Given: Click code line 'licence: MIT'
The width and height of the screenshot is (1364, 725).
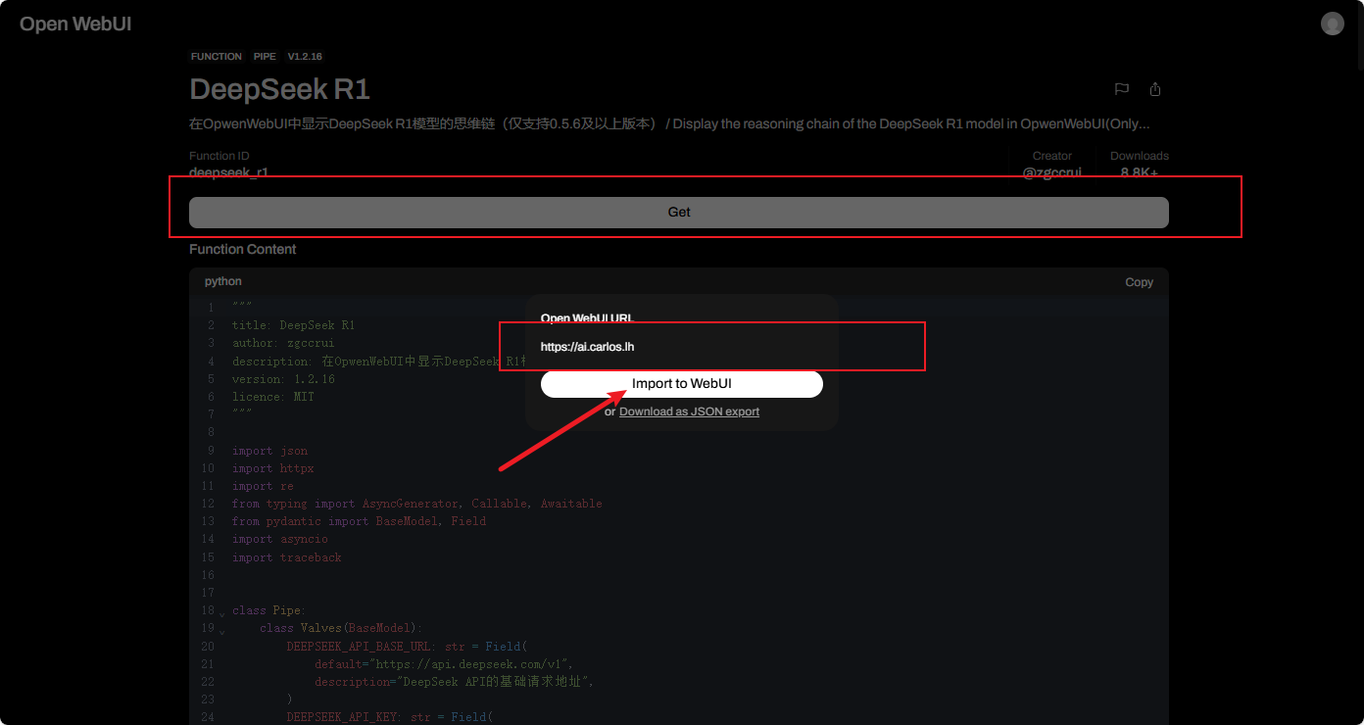Looking at the screenshot, I should (273, 397).
